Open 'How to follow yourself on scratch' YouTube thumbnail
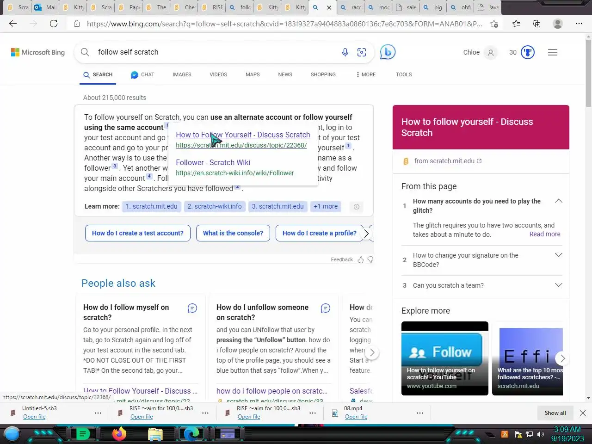 coord(445,358)
